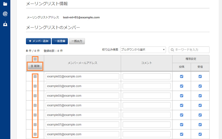
Task: Toggle 受信 permission for example06@example.com
Action: pos(200,115)
